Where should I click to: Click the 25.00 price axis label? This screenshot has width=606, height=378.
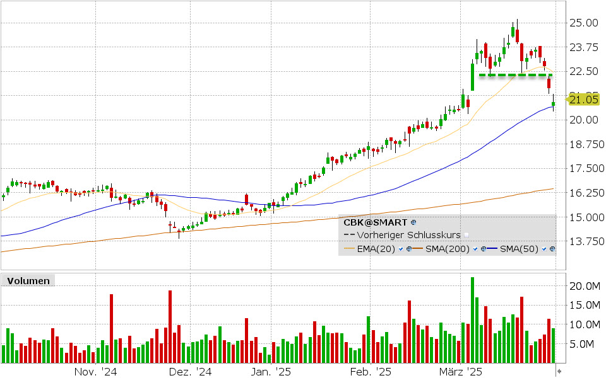tap(584, 23)
